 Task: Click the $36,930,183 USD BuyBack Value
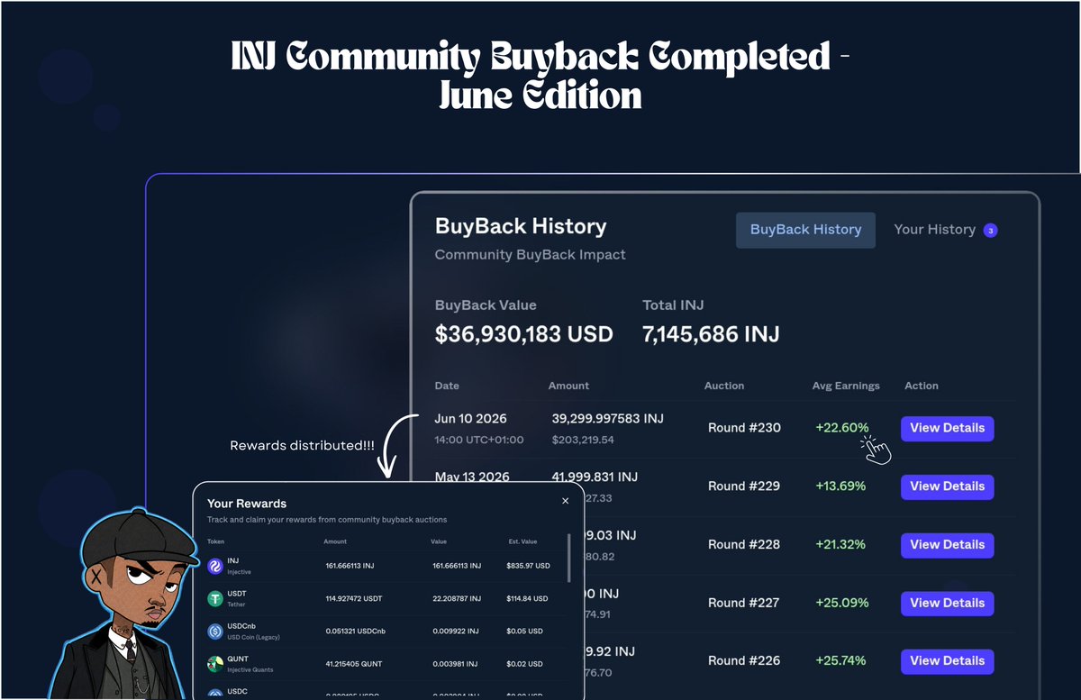tap(524, 335)
